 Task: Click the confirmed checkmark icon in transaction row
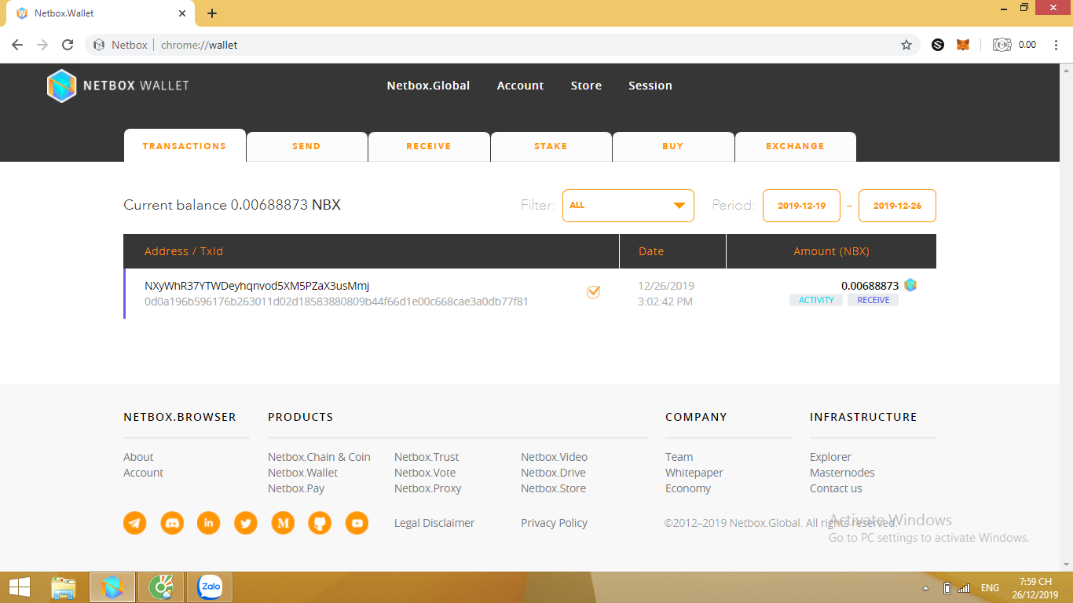pyautogui.click(x=593, y=292)
